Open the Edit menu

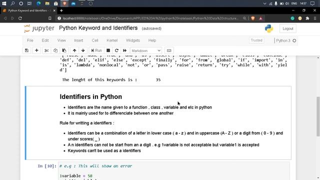(45, 40)
